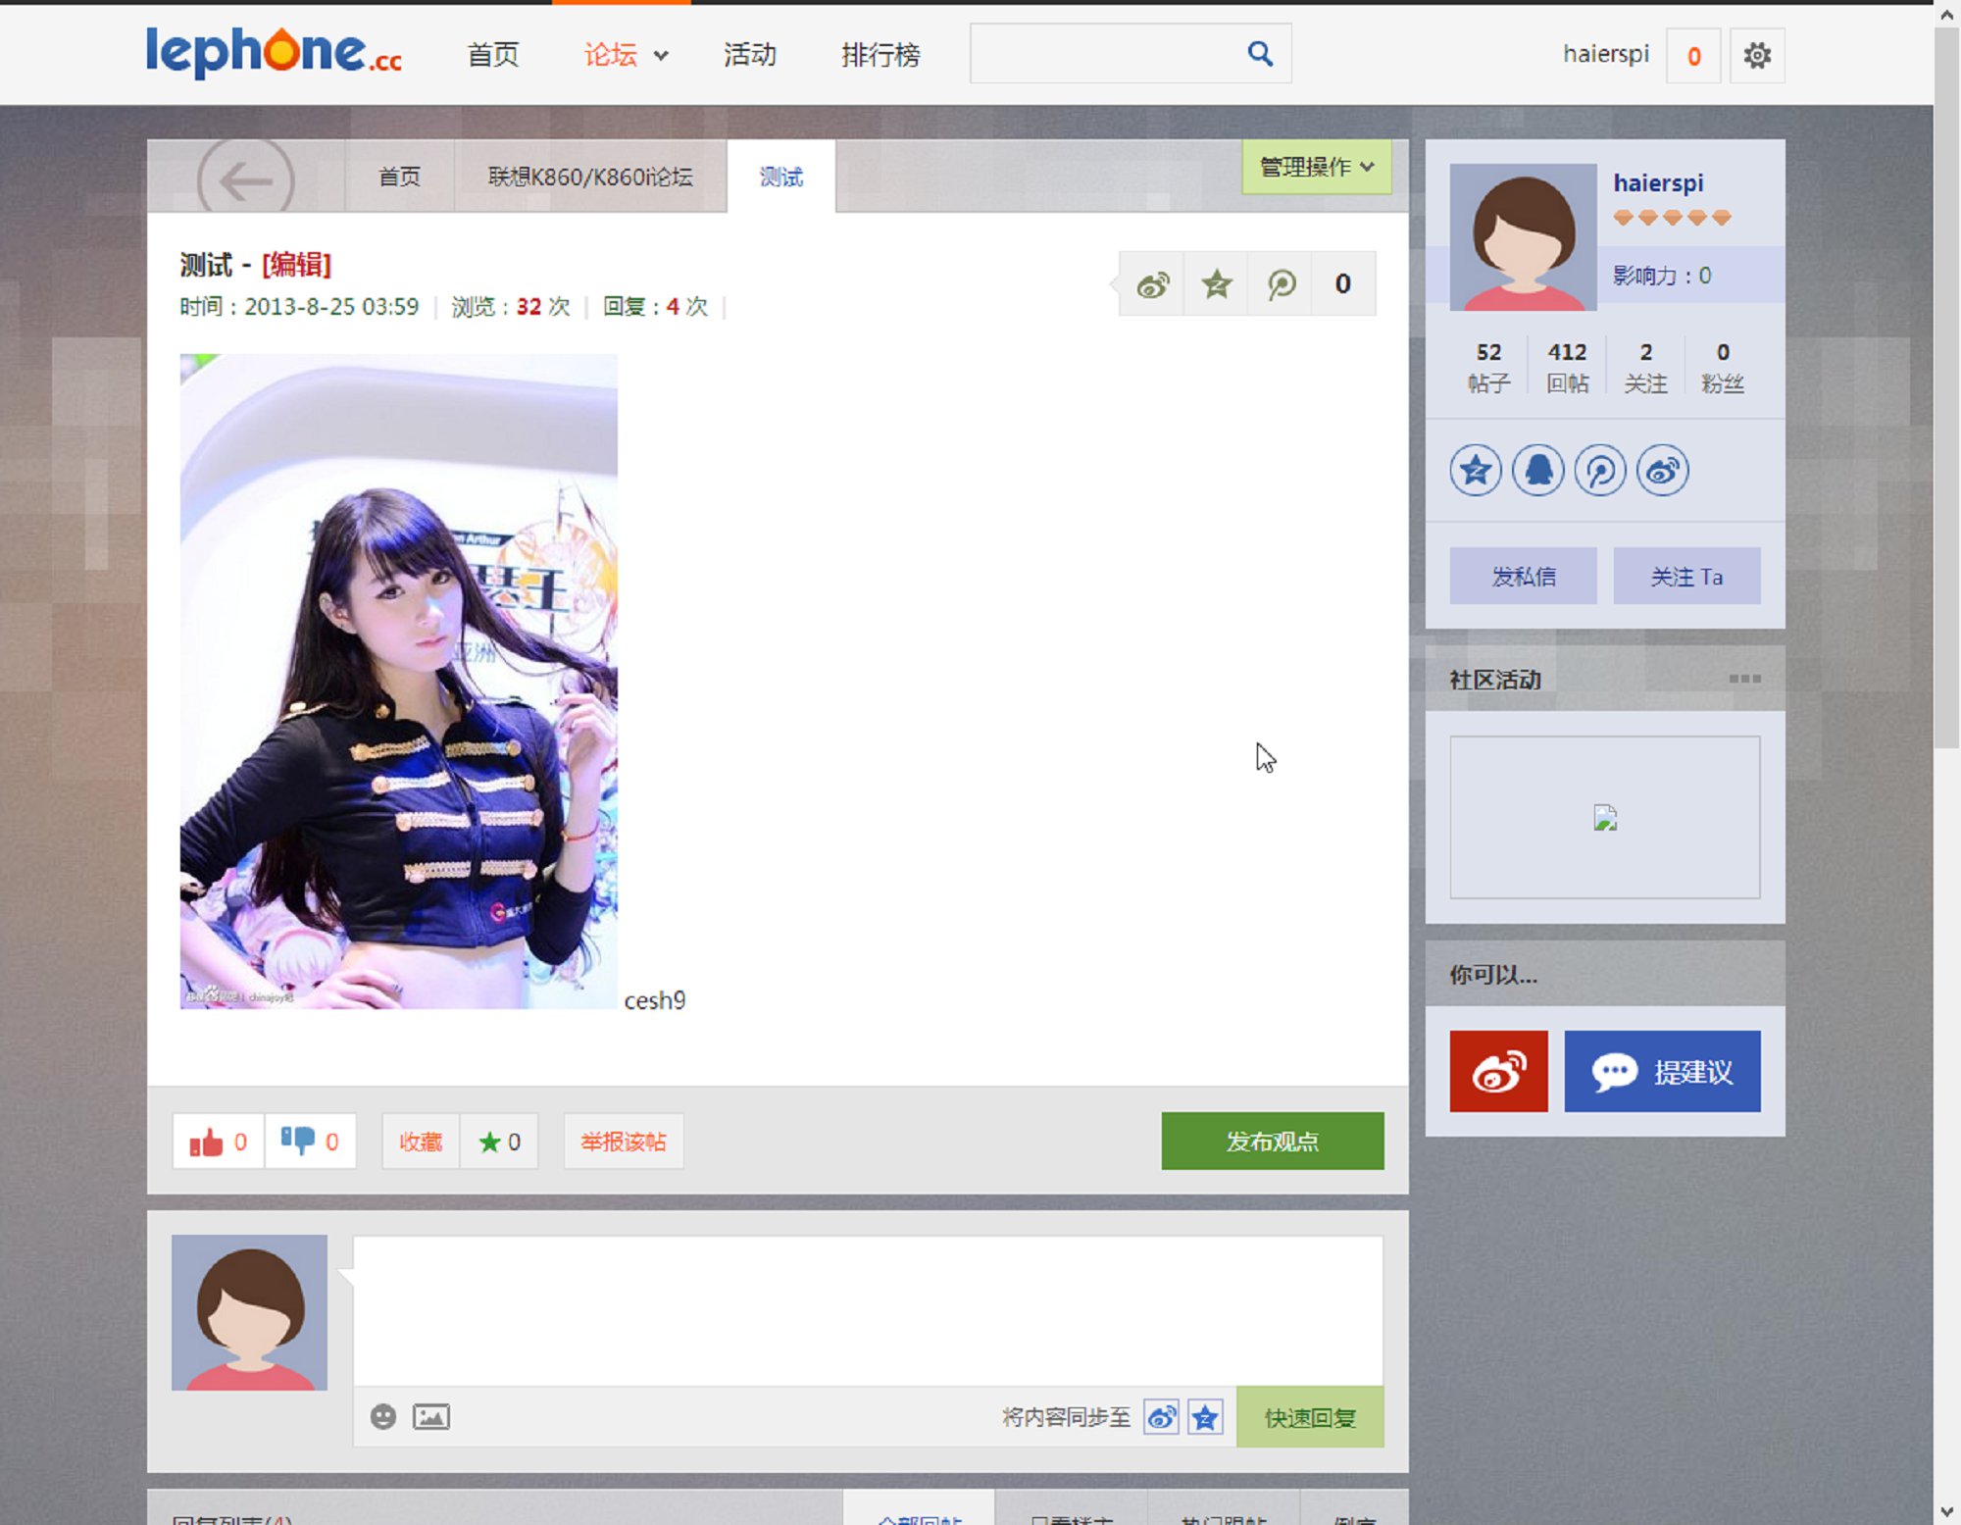Toggle thumbs-down dislike on the post

click(299, 1141)
